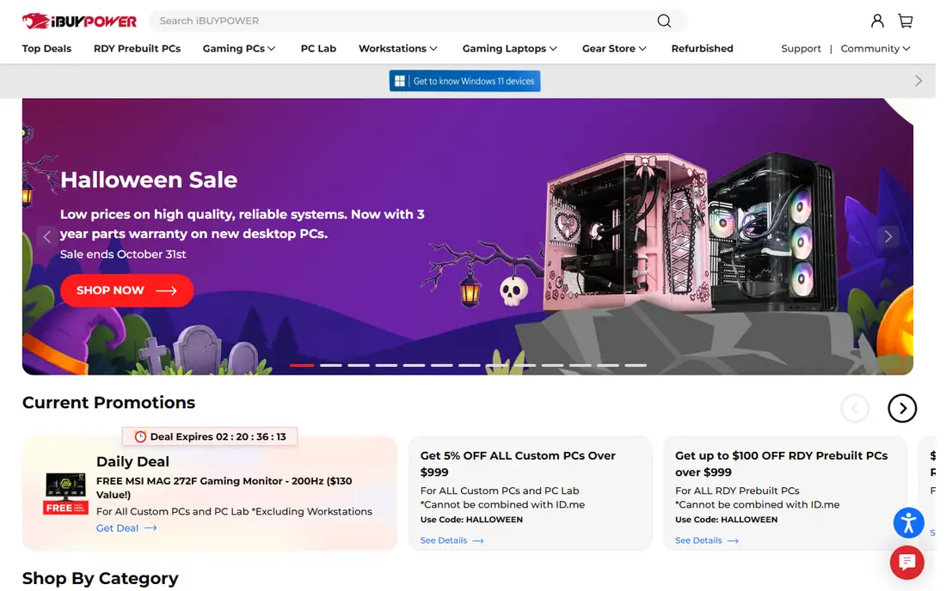Open Top Deals menu item

click(x=46, y=48)
